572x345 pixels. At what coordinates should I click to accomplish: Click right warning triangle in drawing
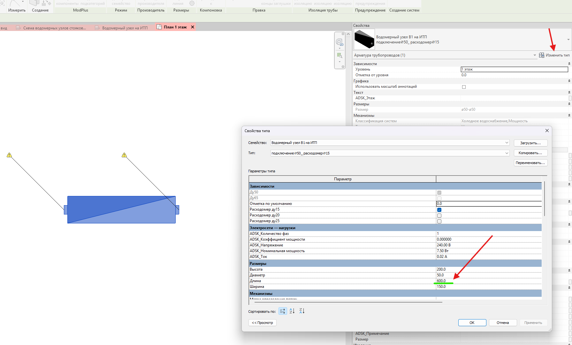coord(124,155)
